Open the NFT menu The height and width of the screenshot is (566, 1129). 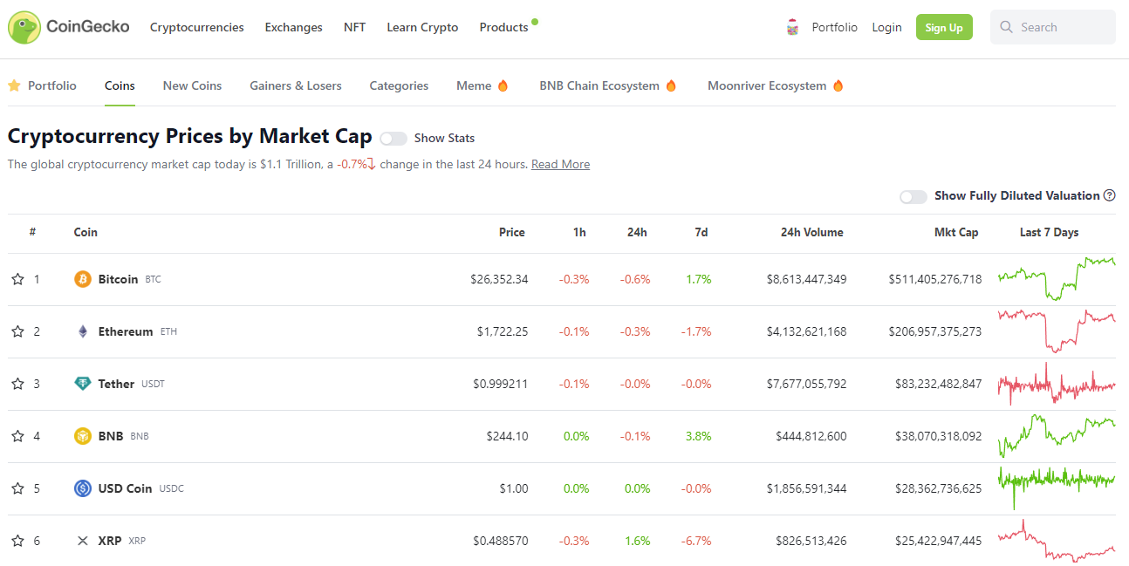point(355,27)
